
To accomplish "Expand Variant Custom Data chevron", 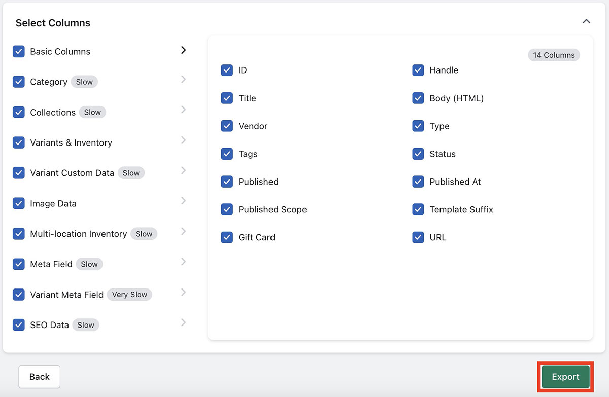I will [184, 170].
